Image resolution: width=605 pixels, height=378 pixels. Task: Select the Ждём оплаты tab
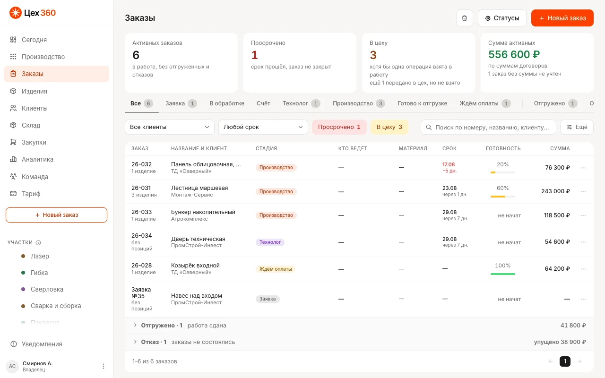(485, 103)
